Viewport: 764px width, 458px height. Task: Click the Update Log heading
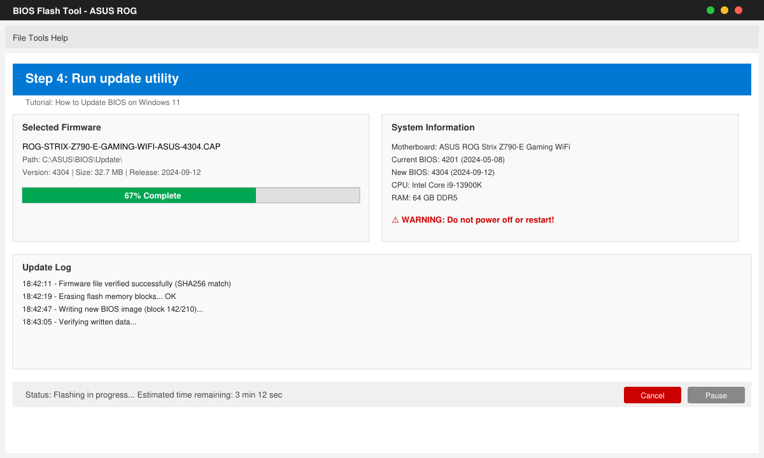46,267
